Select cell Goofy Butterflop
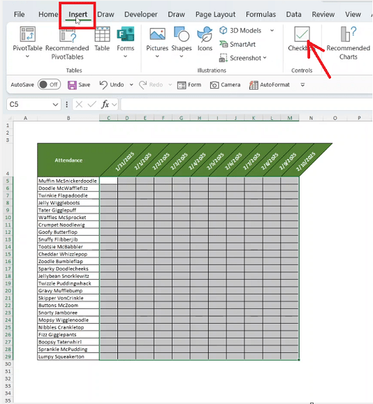The image size is (373, 404). (x=68, y=232)
